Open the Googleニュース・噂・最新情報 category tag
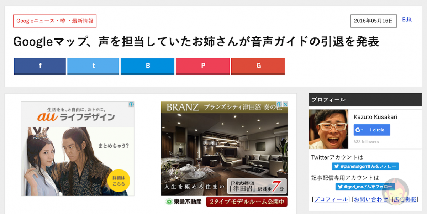 point(55,21)
